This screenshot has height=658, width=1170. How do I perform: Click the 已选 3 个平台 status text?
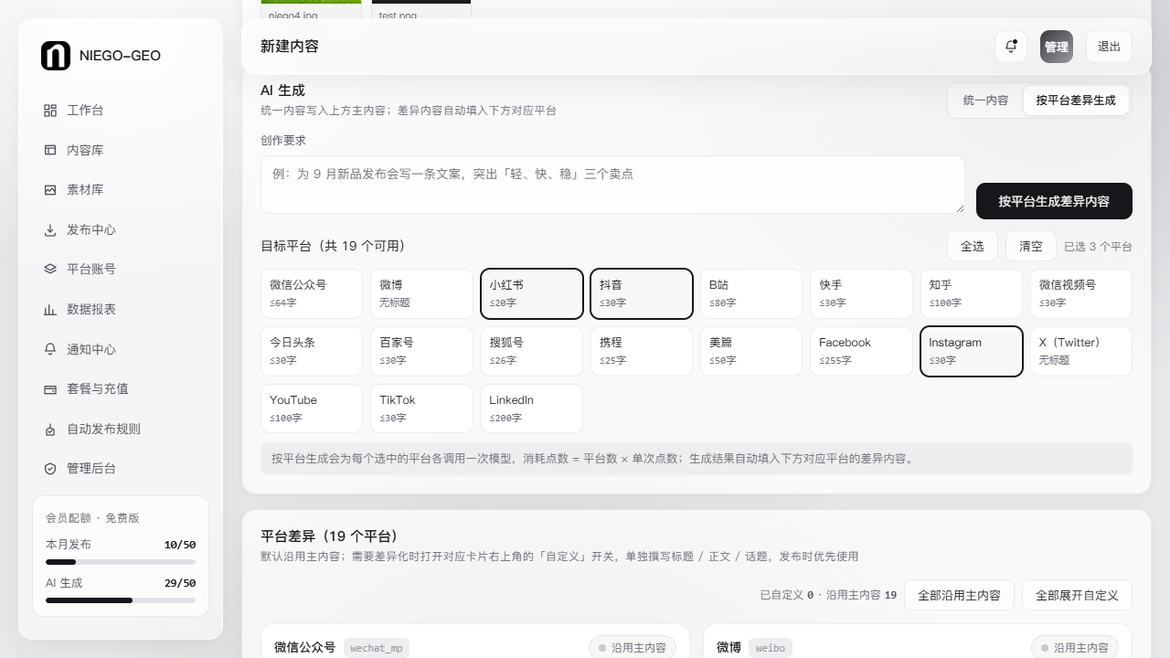(1098, 247)
